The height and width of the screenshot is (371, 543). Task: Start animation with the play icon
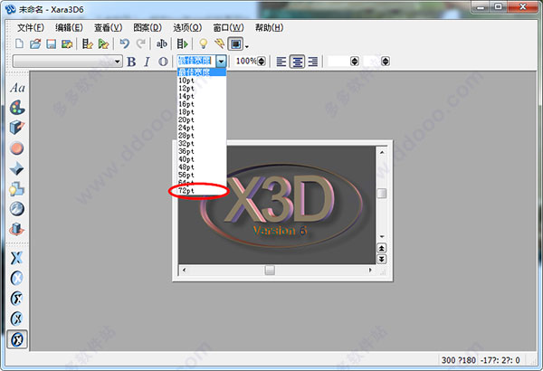click(x=182, y=44)
